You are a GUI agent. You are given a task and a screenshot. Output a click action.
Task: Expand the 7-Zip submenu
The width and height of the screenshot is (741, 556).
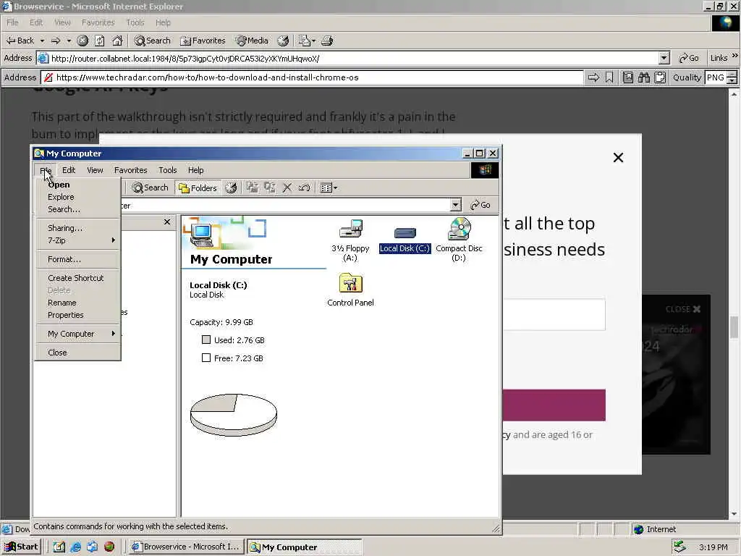(x=77, y=240)
